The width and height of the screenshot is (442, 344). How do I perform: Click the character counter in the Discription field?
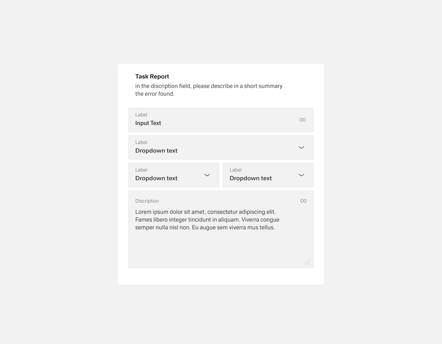[303, 201]
